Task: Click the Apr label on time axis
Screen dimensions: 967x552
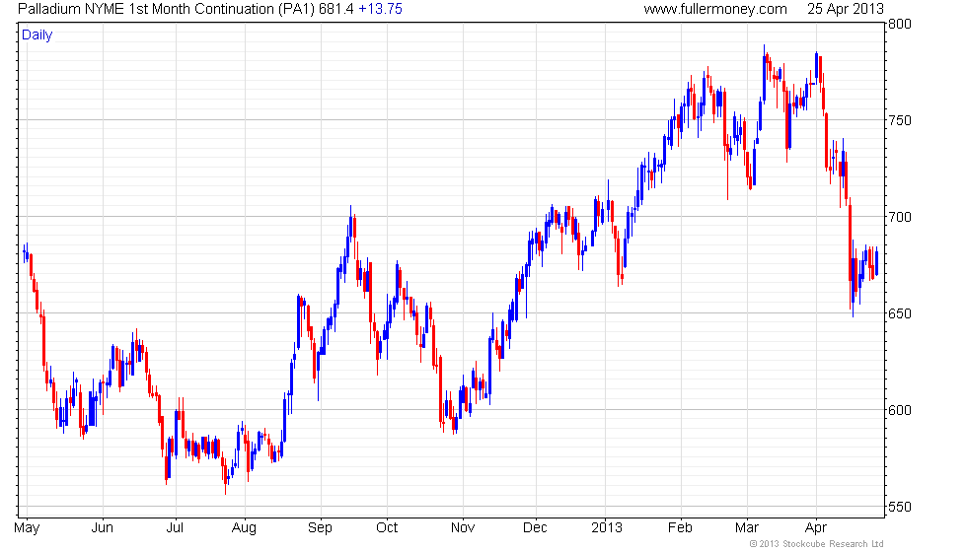Action: click(x=816, y=528)
